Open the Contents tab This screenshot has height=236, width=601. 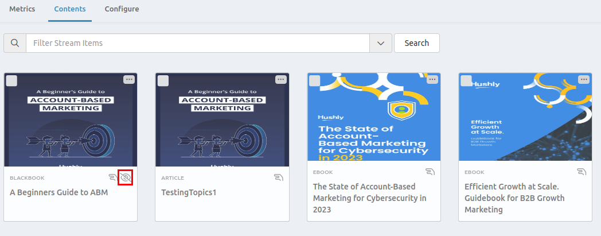click(x=70, y=9)
